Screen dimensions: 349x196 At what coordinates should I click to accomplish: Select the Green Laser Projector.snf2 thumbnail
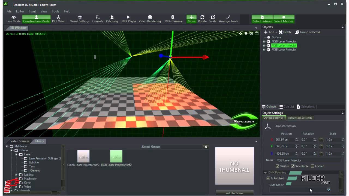point(83,157)
